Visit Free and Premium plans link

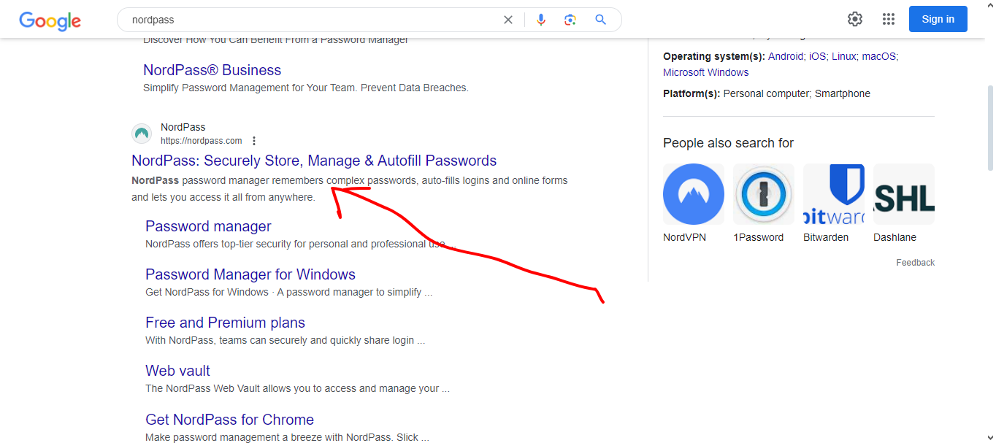[x=225, y=323]
